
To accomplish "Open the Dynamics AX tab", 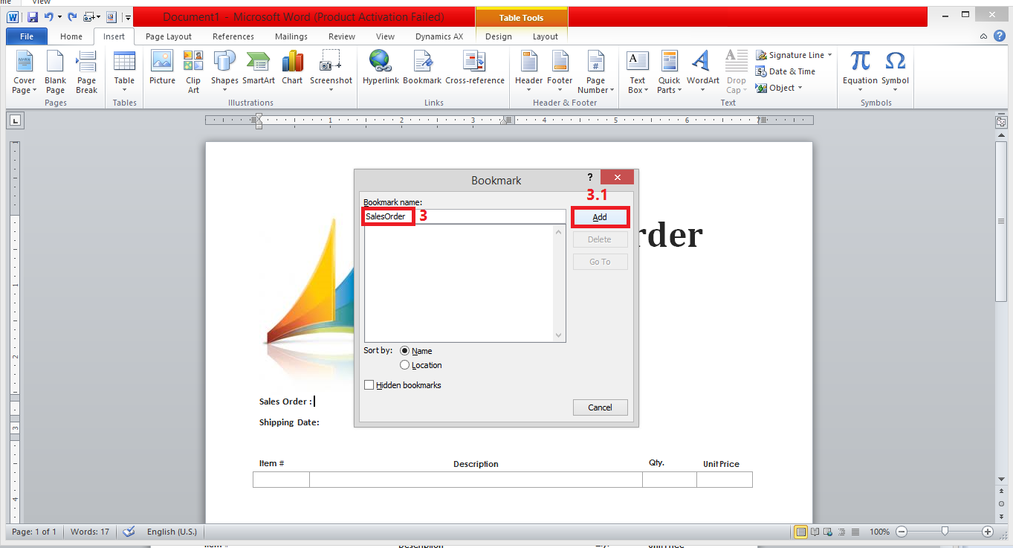I will (439, 36).
